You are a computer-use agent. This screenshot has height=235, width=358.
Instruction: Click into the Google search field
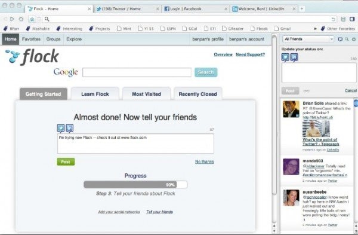point(137,72)
